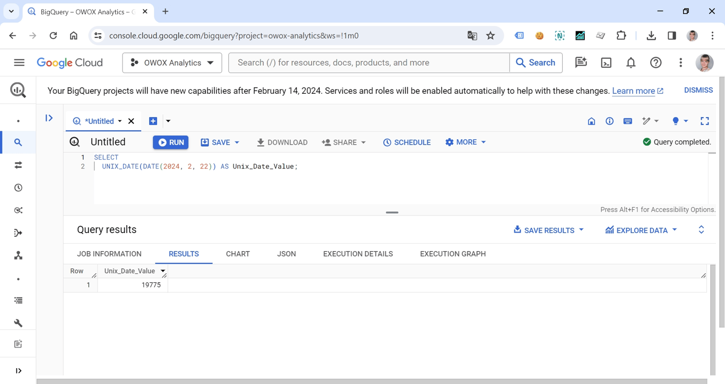Open SAVE RESULTS dropdown
Viewport: 725px width, 384px height.
[548, 230]
